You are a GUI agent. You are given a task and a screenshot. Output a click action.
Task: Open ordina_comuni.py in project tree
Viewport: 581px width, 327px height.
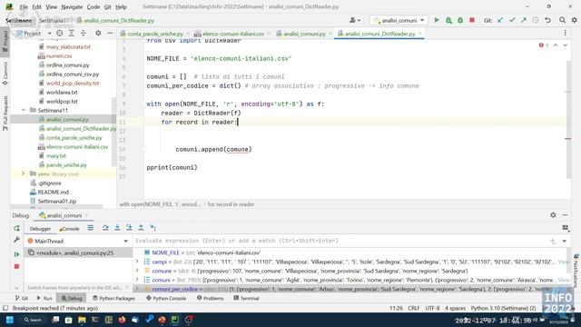click(67, 64)
